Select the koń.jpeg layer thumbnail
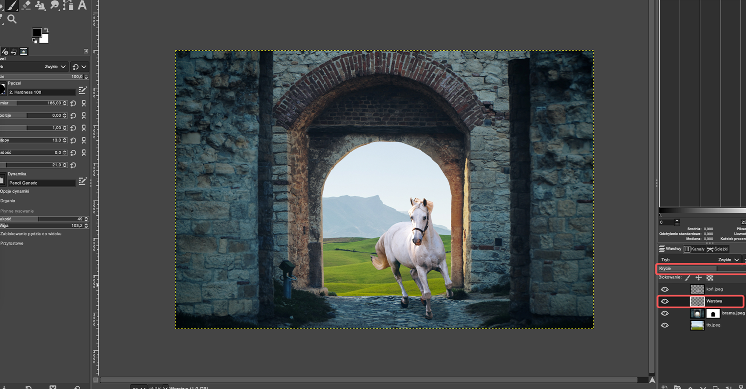 tap(697, 289)
